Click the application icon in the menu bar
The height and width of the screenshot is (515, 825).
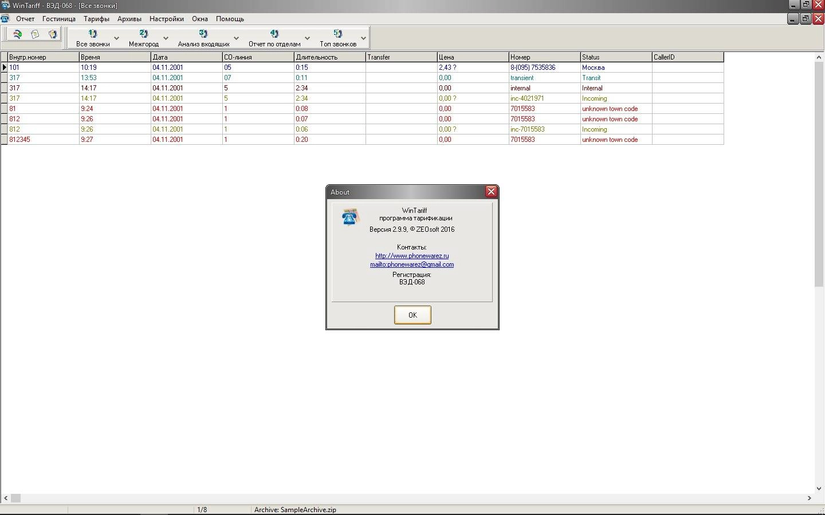(5, 19)
